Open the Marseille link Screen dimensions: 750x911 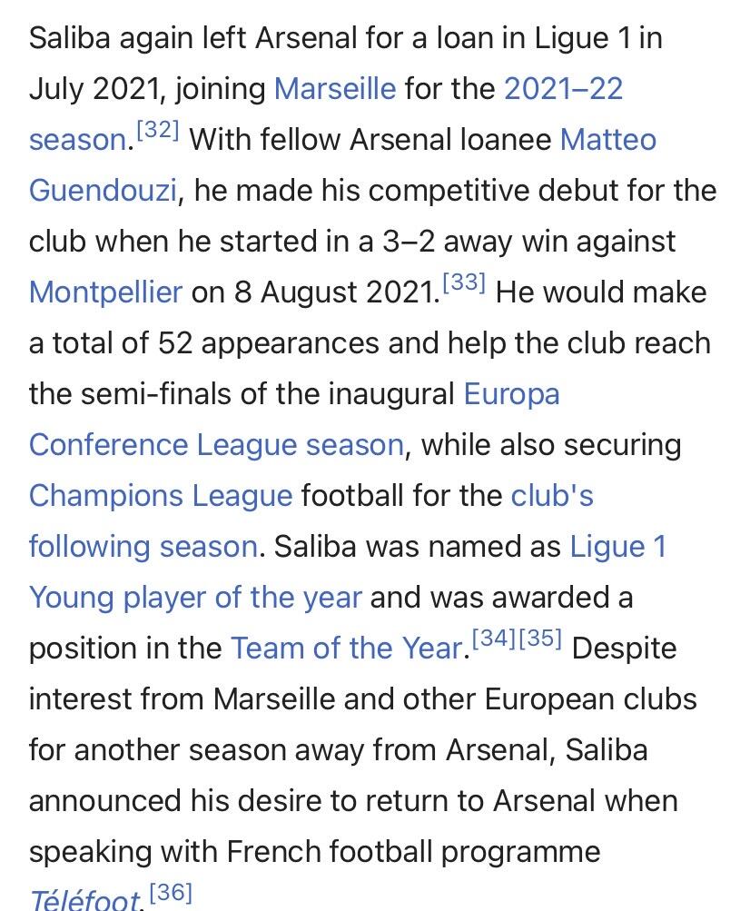(x=334, y=89)
